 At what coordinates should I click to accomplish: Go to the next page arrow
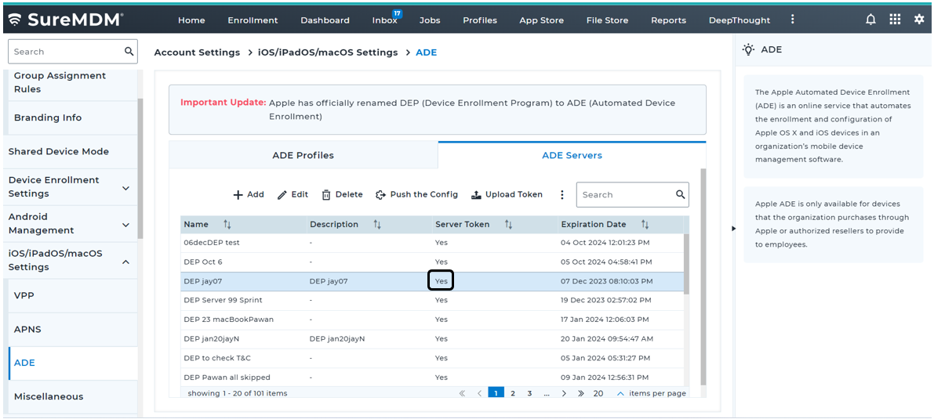click(x=564, y=393)
